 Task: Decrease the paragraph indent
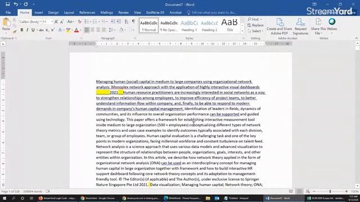point(112,21)
